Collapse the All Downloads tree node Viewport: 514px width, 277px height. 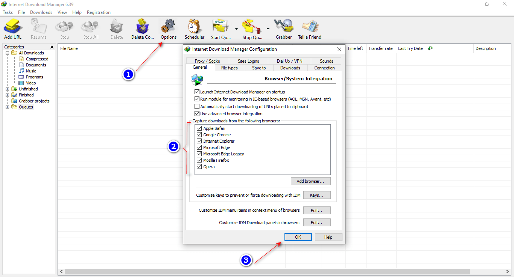point(8,53)
